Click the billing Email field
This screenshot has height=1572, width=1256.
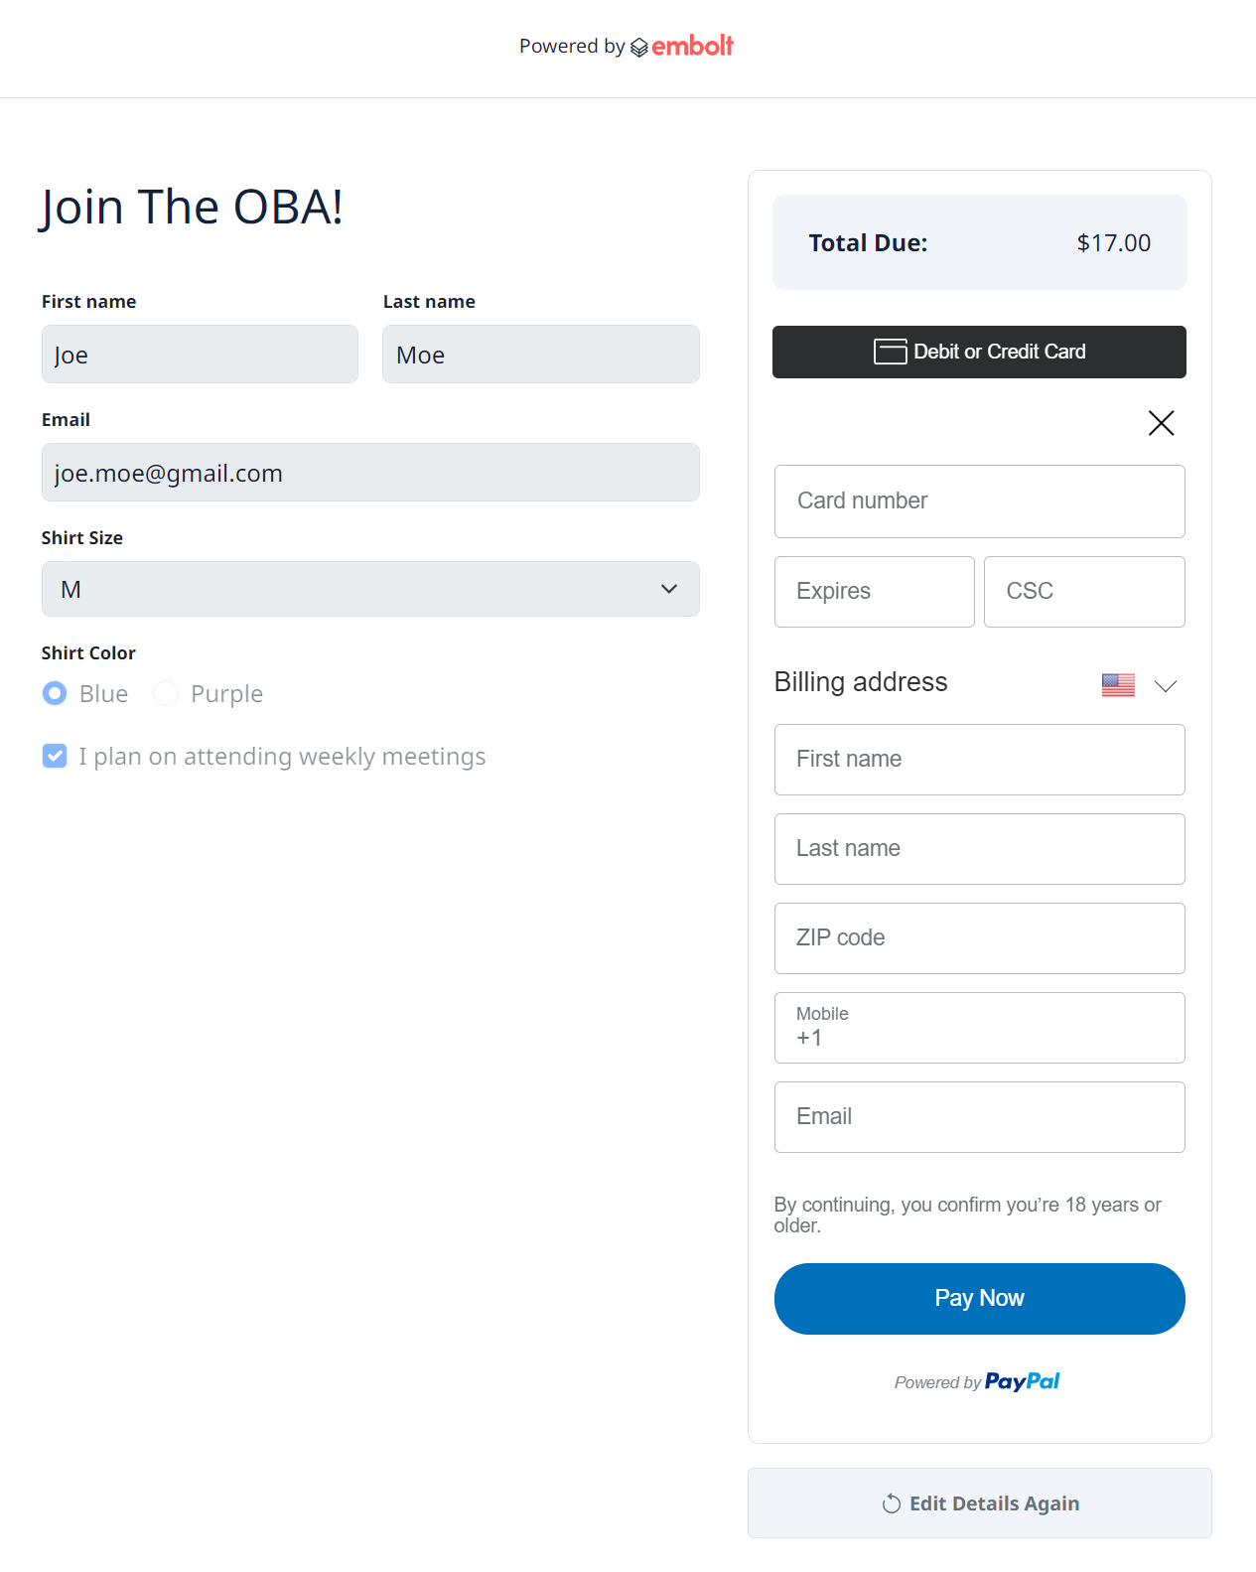(979, 1117)
